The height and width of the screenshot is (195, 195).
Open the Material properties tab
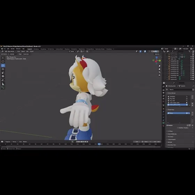(163, 126)
